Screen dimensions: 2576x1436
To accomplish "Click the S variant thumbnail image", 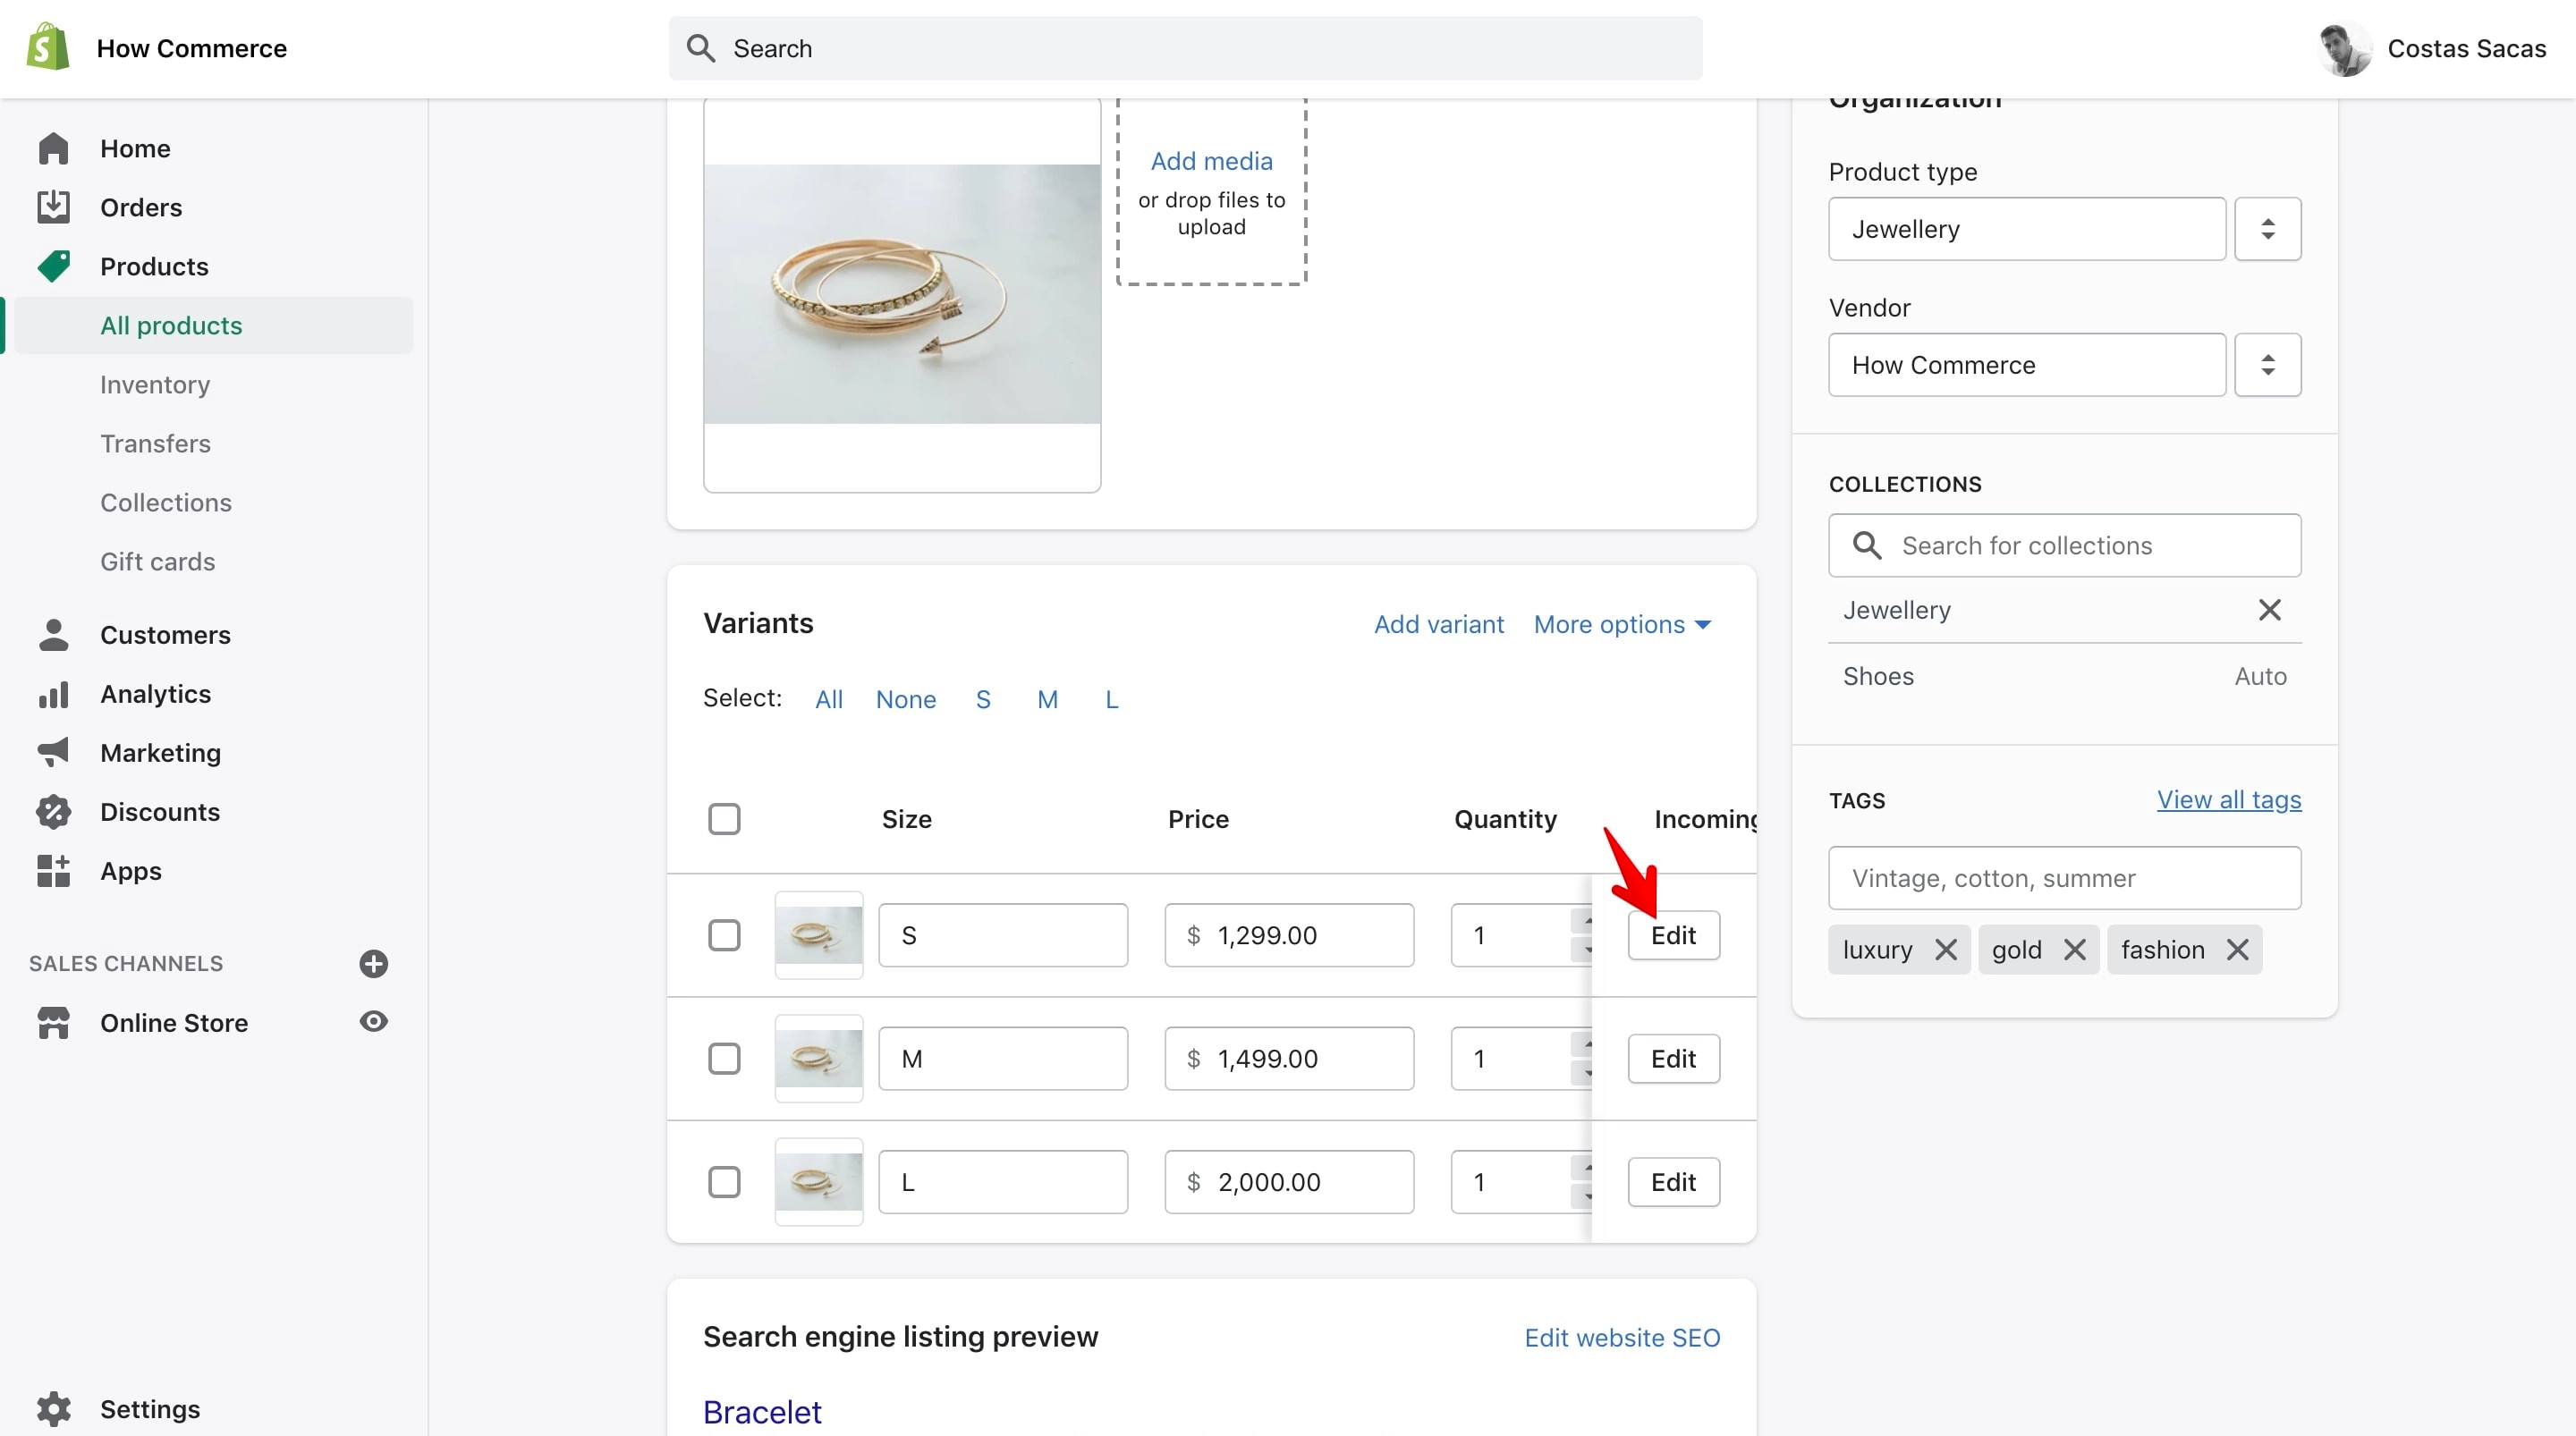I will (x=818, y=936).
